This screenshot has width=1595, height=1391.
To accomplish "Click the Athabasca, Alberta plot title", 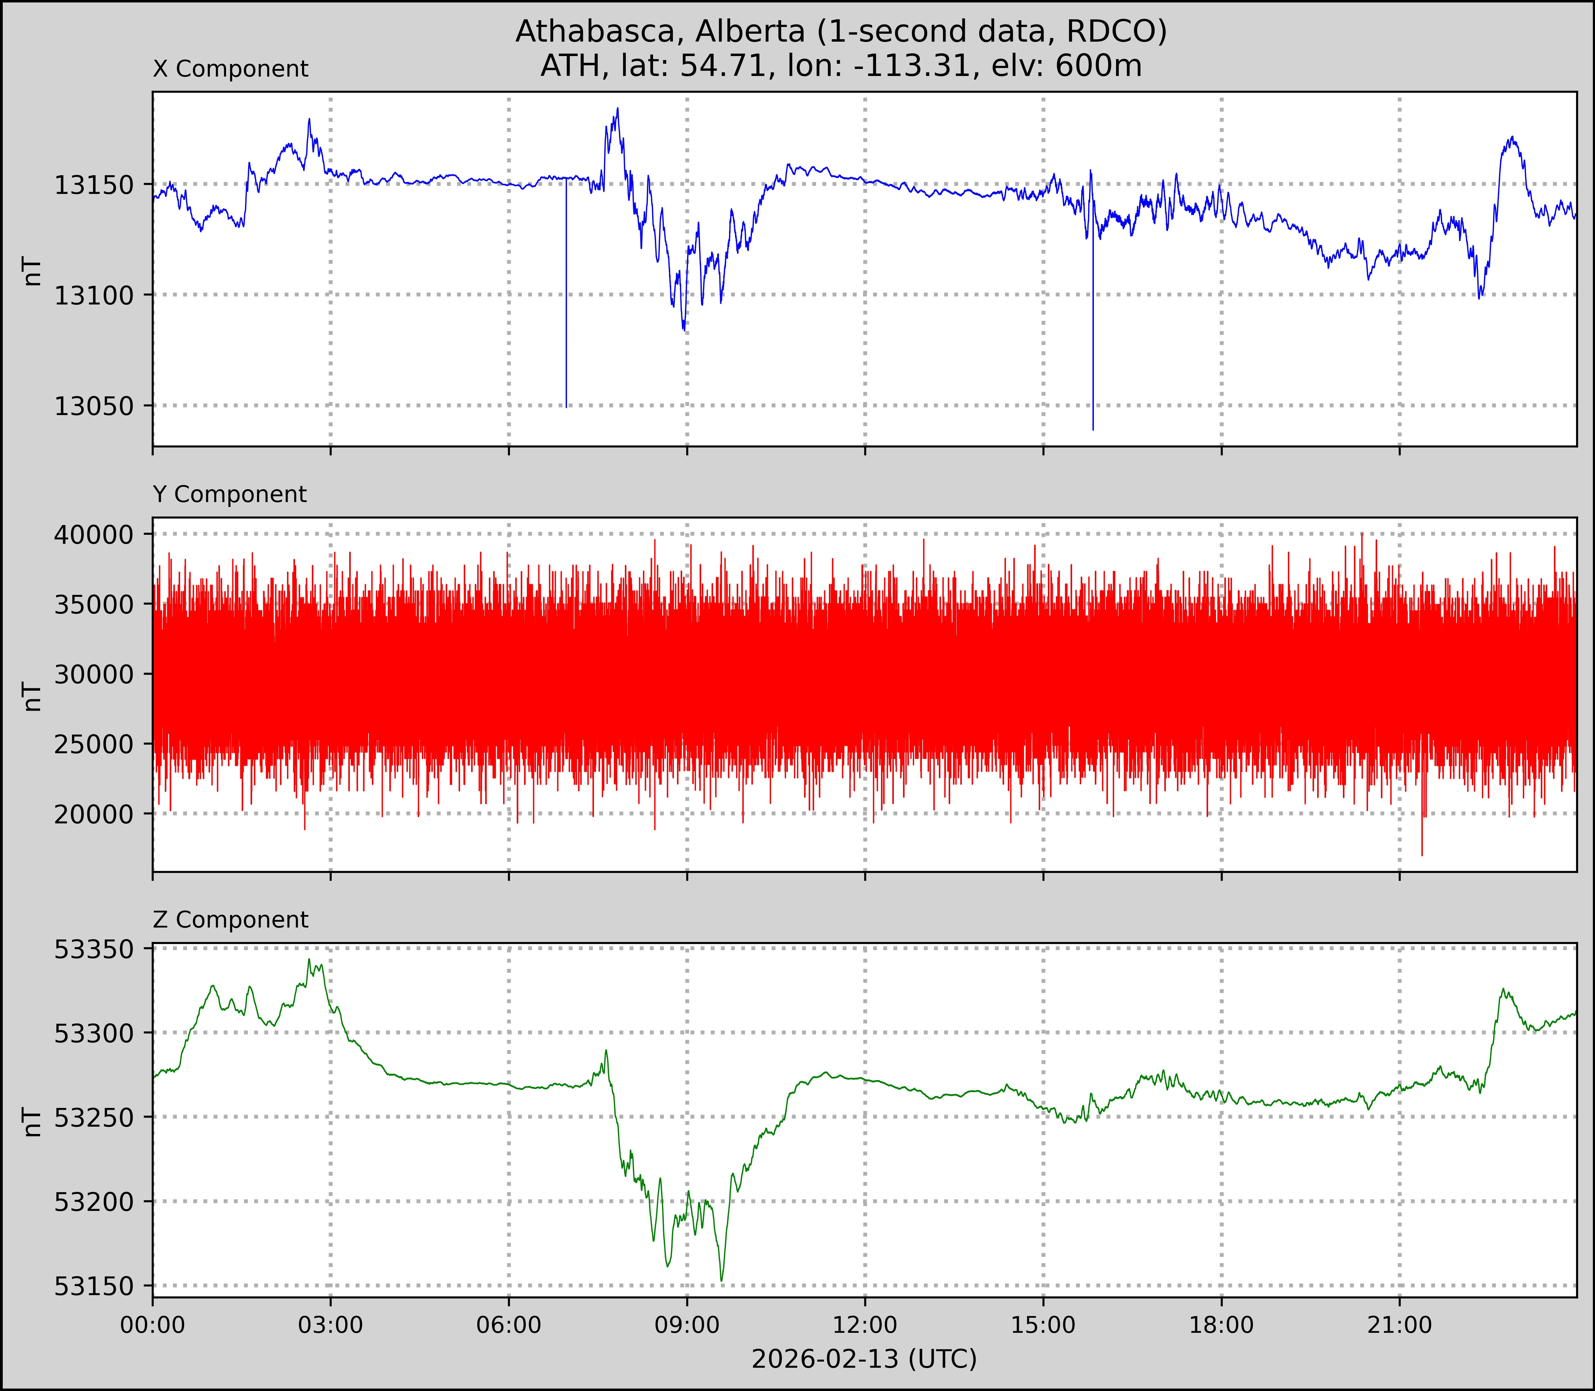I will (841, 31).
